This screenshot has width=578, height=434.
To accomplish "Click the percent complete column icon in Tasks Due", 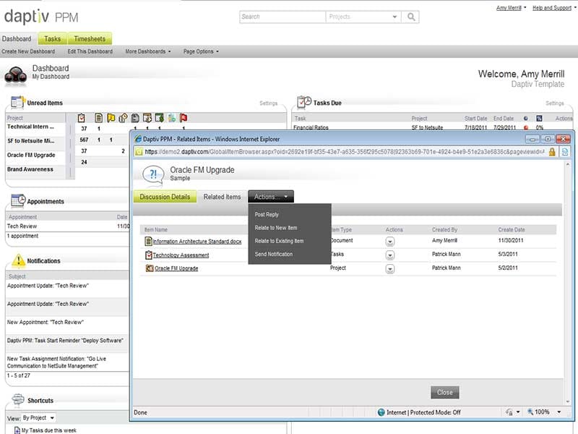I will [538, 118].
